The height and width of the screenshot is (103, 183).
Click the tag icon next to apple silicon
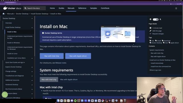(x=169, y=43)
